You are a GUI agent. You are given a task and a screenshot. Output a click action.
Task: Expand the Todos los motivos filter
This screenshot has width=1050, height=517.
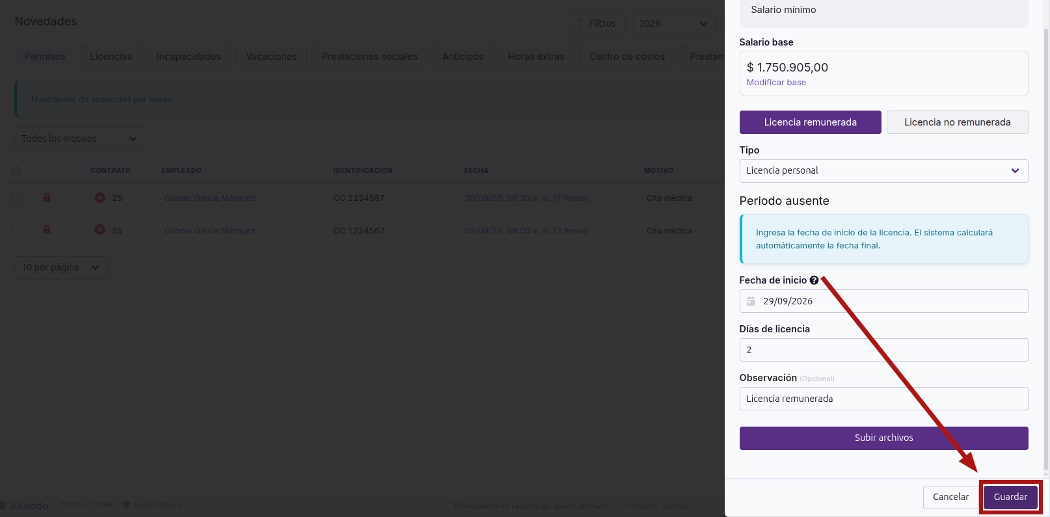click(x=80, y=139)
